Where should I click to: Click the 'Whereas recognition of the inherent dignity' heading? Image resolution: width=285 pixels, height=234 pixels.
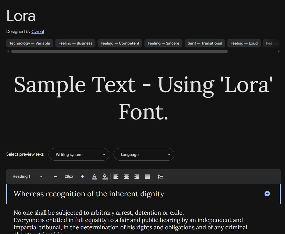89,194
